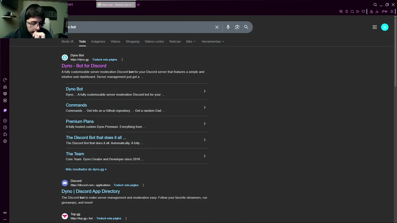Click Más resultados de dyno.gg link
The width and height of the screenshot is (397, 223).
pyautogui.click(x=86, y=169)
